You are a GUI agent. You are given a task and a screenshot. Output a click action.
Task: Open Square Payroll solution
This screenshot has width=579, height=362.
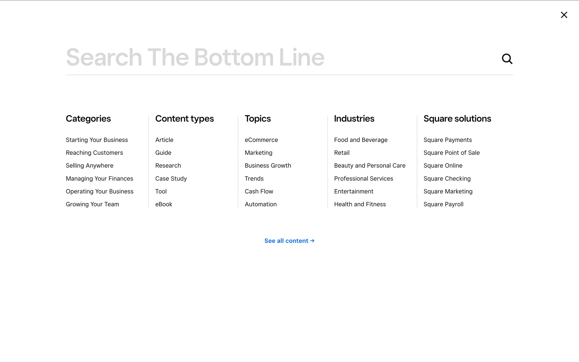[x=443, y=204]
